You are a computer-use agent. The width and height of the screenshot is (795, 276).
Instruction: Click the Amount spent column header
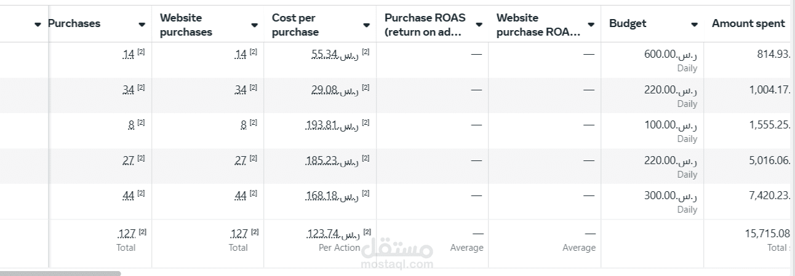coord(748,24)
